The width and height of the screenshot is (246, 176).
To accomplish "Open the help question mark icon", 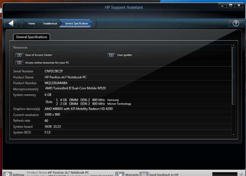I will click(236, 24).
